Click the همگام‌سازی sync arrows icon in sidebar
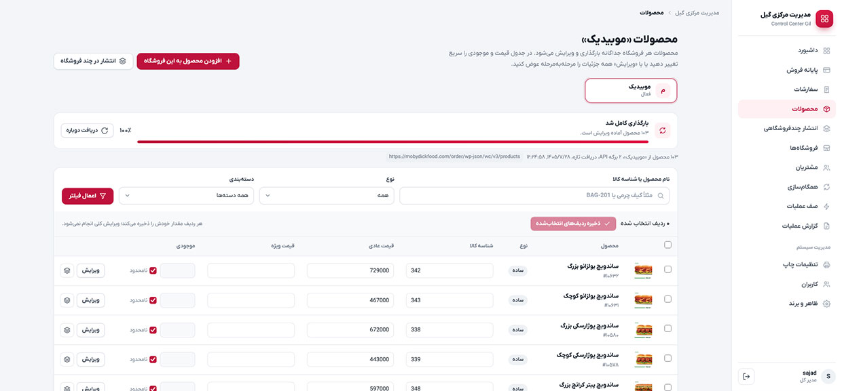This screenshot has height=391, width=842. click(x=826, y=187)
